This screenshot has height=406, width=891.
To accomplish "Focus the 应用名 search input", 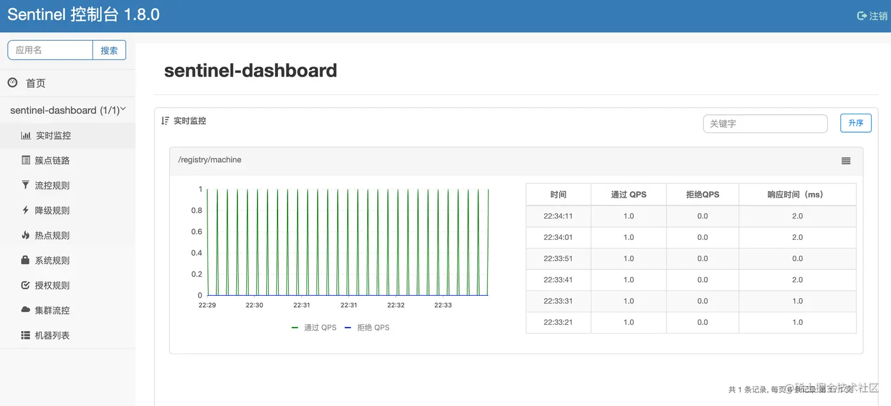I will tap(50, 50).
